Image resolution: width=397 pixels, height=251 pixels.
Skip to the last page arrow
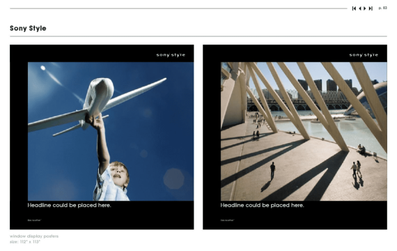(x=371, y=8)
